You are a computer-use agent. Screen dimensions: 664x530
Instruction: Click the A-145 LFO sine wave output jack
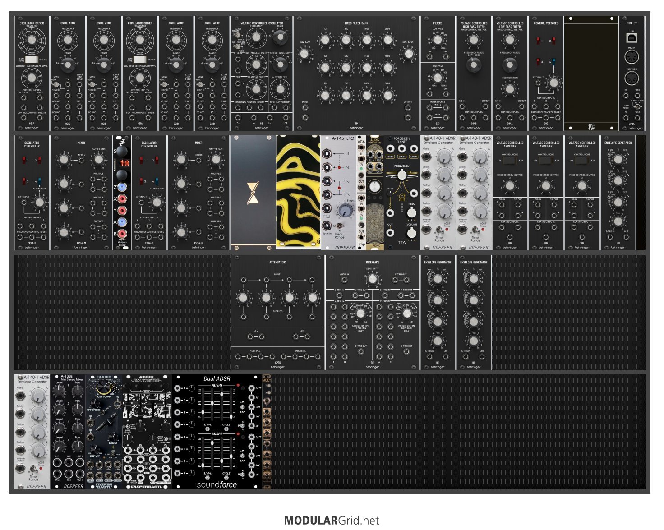326,180
